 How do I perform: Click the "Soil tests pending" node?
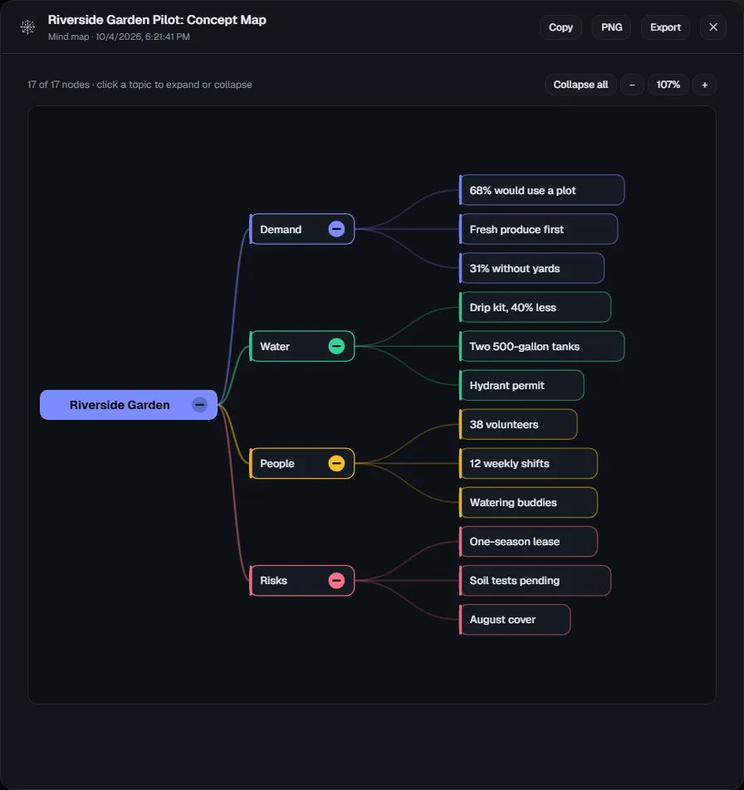tap(536, 580)
